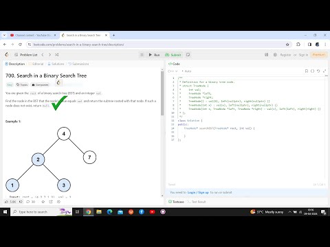Toggle the Auto completion setting

(186, 71)
